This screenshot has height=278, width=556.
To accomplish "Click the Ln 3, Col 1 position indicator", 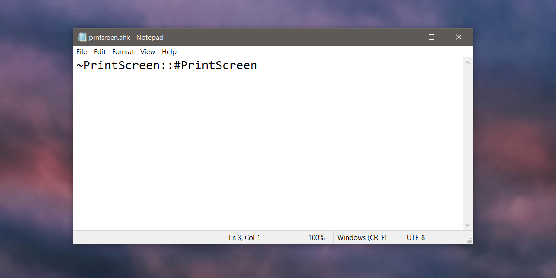I will 244,237.
